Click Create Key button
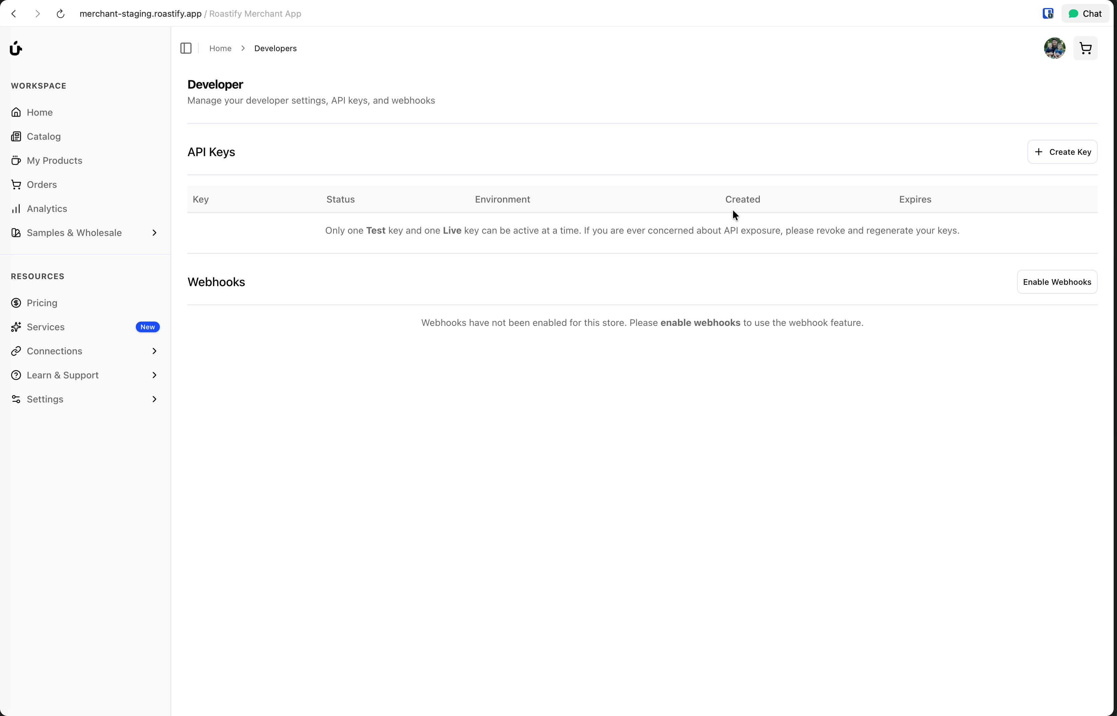 pos(1062,152)
